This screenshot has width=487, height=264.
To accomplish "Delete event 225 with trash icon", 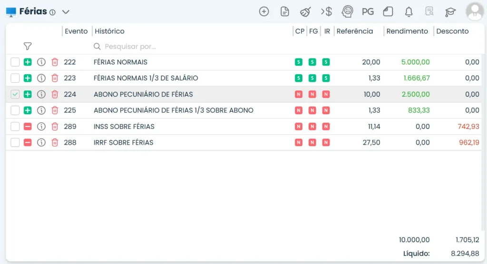I will pyautogui.click(x=55, y=110).
